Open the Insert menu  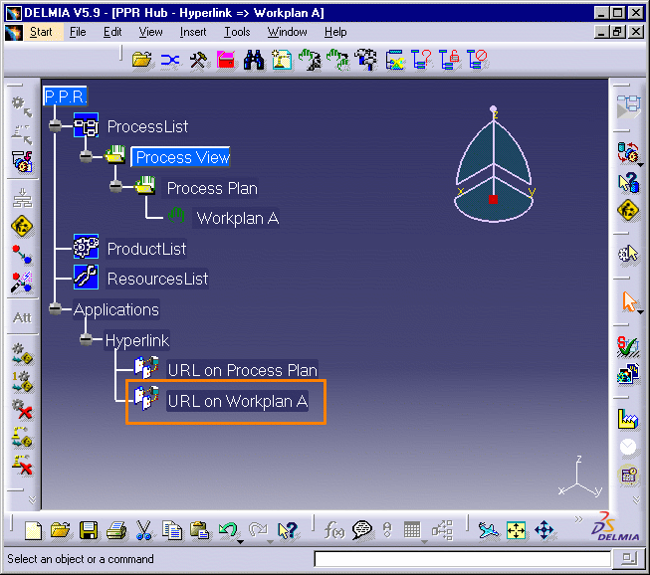click(193, 32)
